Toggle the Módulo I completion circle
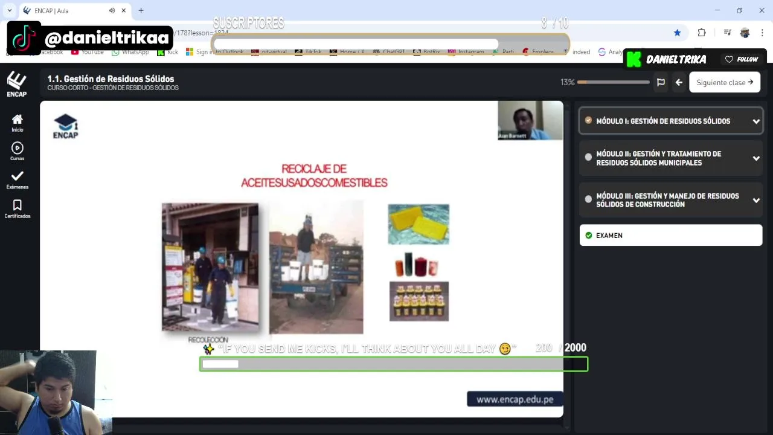Viewport: 773px width, 435px height. (588, 120)
